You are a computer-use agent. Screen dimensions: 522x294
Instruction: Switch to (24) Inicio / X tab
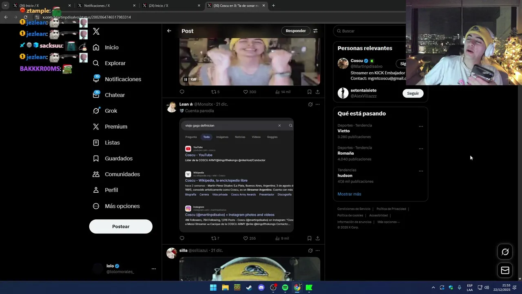(171, 6)
